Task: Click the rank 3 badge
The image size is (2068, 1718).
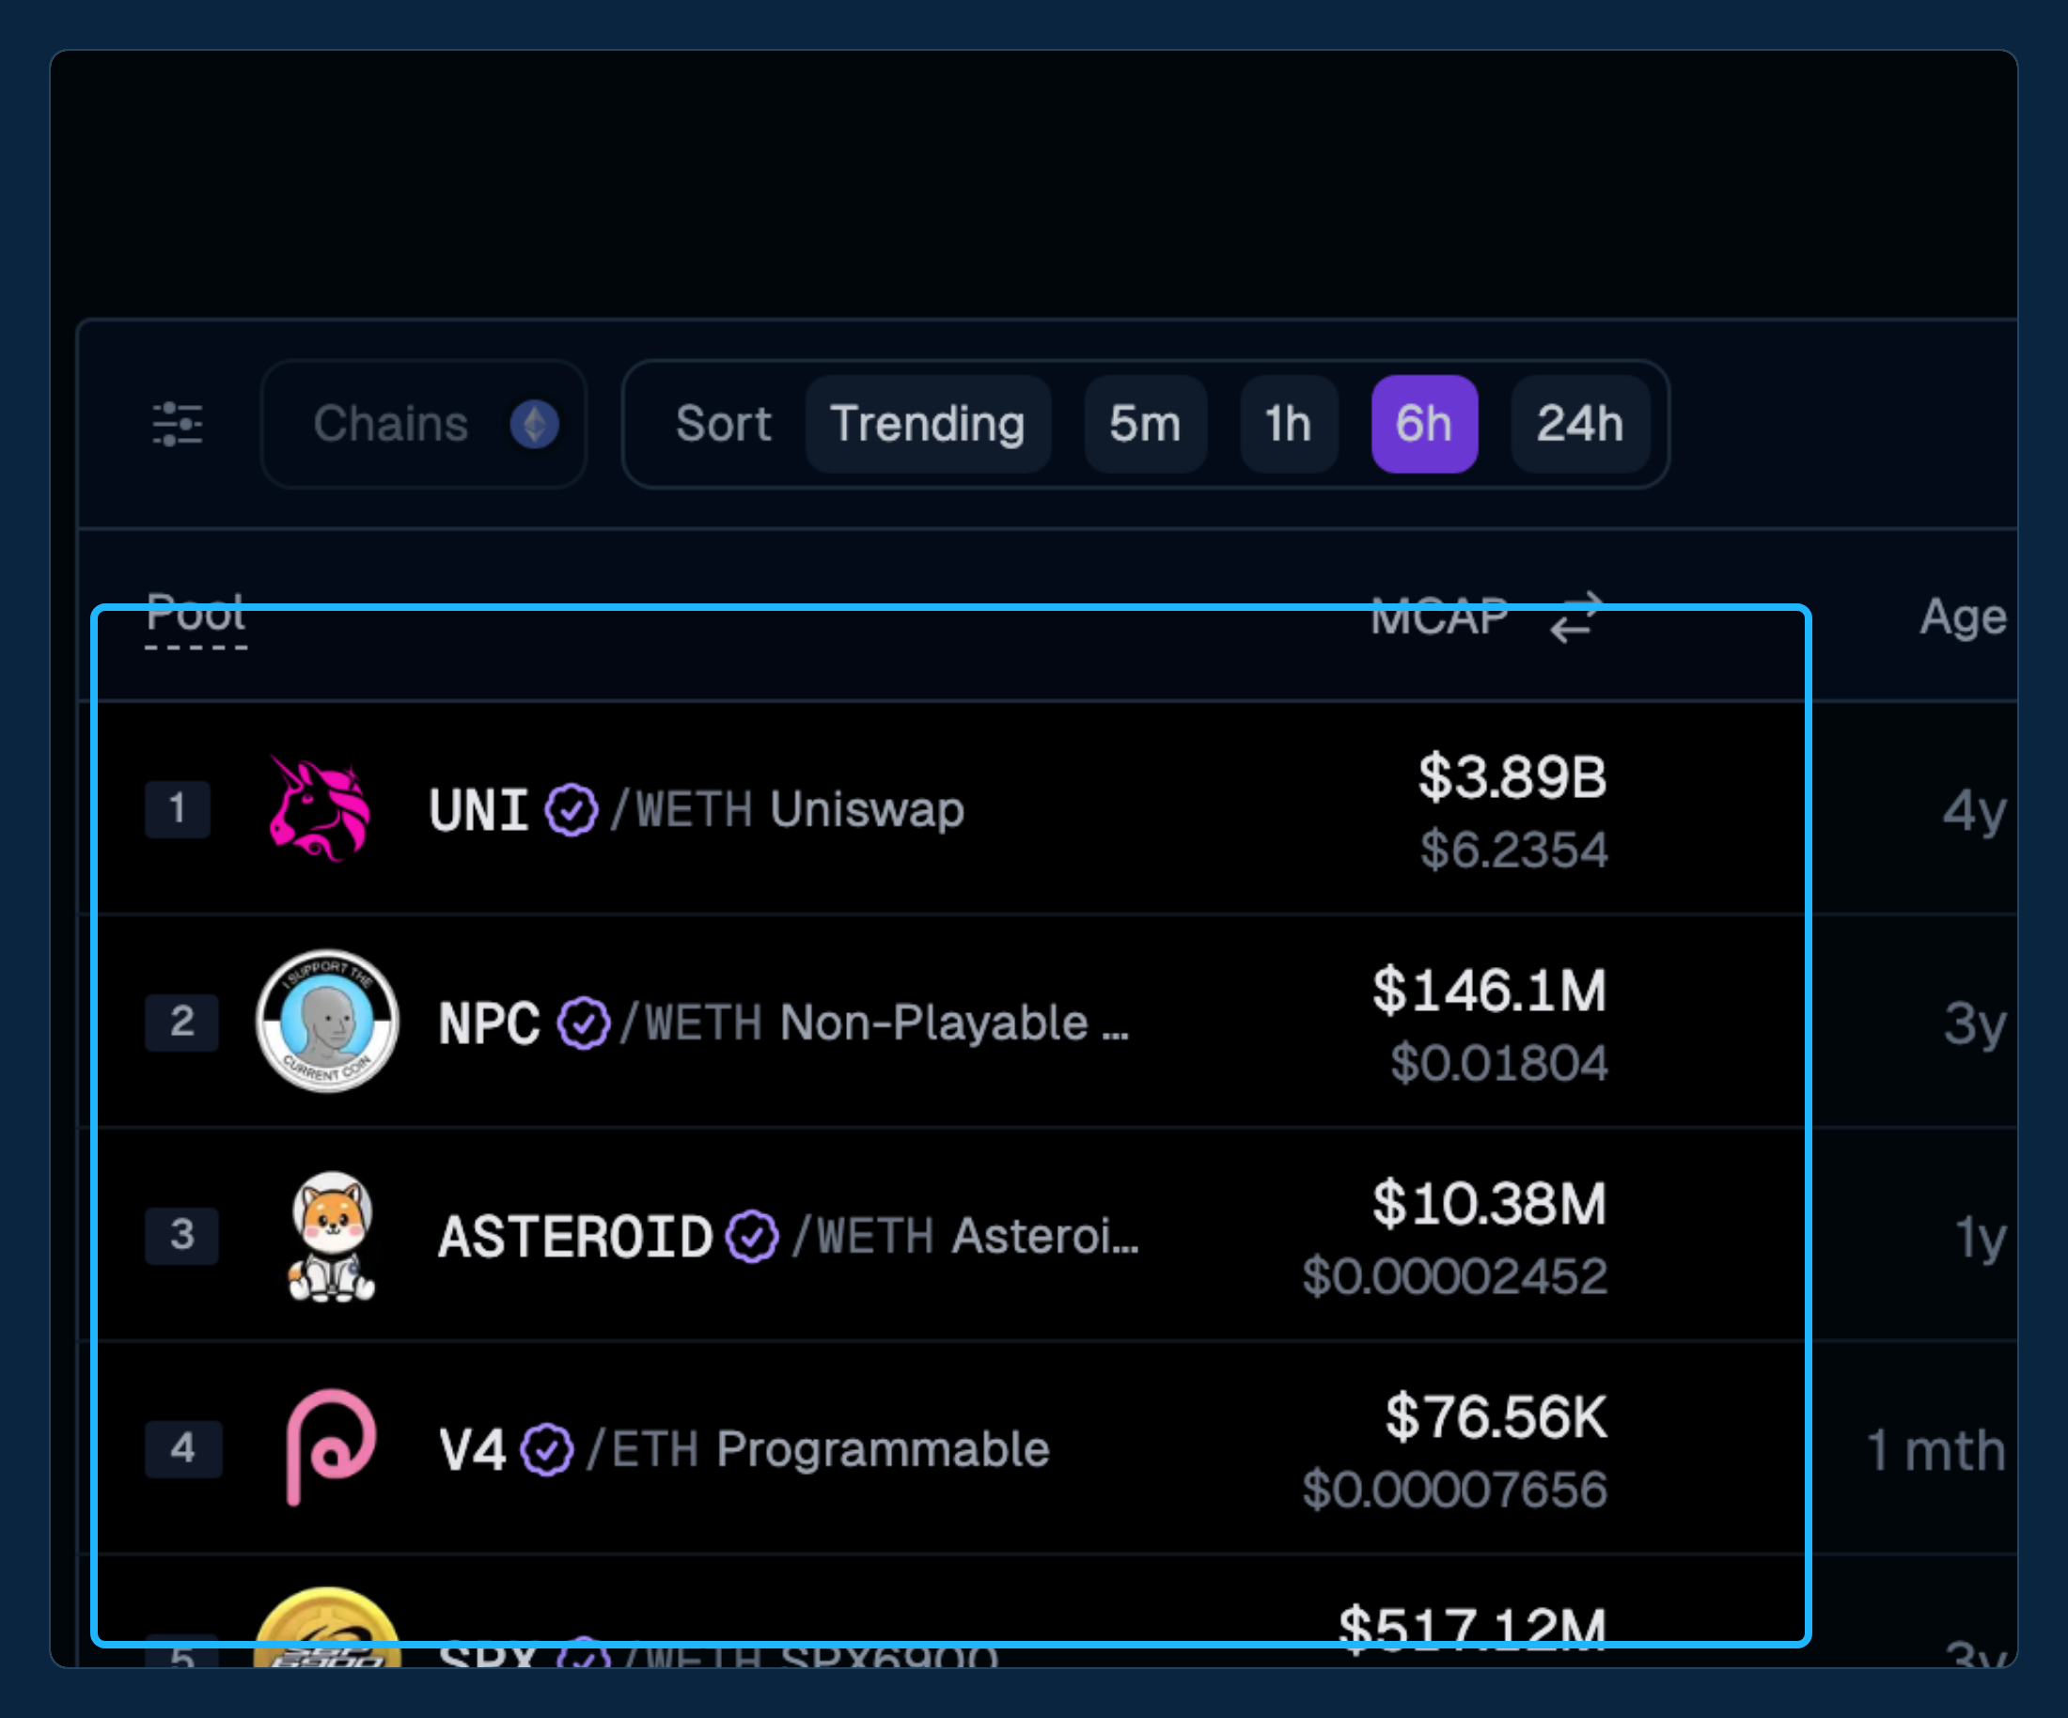Action: coord(181,1235)
